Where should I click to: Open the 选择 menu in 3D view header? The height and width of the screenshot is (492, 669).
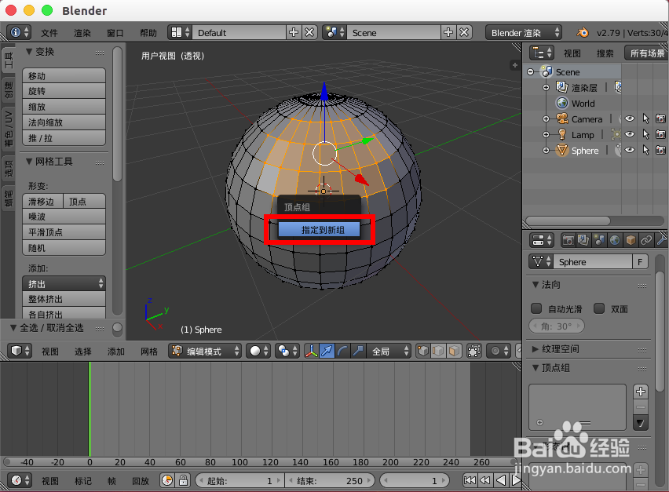pyautogui.click(x=82, y=352)
